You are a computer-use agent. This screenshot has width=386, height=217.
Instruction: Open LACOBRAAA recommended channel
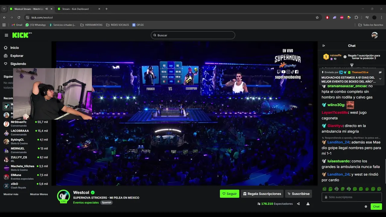click(x=26, y=133)
